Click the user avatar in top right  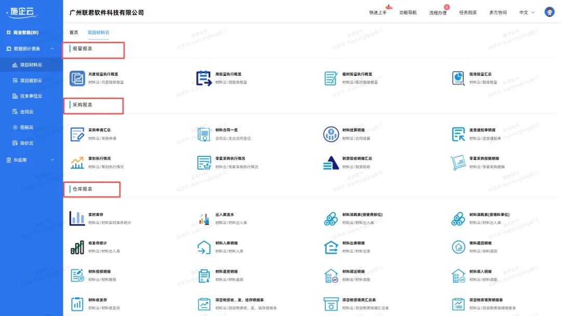pos(549,11)
